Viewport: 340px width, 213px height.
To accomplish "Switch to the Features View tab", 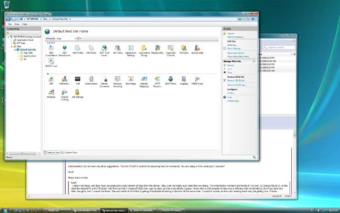I will (52, 153).
